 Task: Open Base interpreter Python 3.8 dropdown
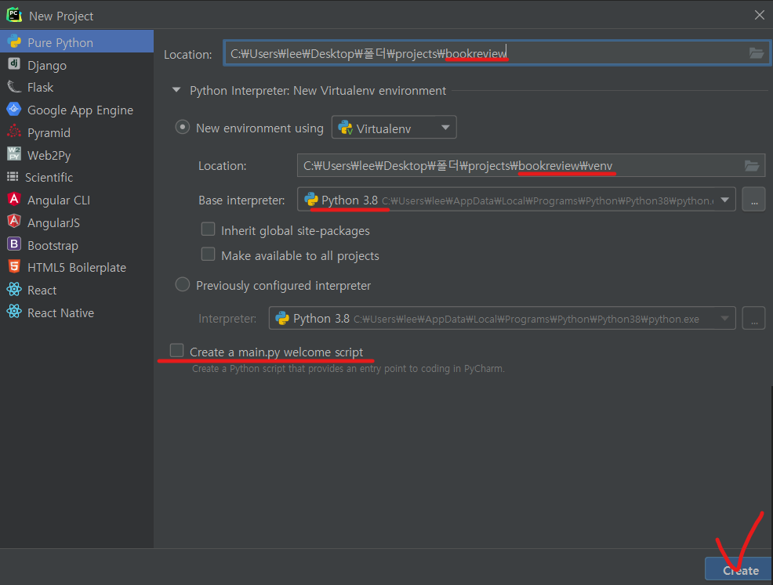click(x=516, y=200)
